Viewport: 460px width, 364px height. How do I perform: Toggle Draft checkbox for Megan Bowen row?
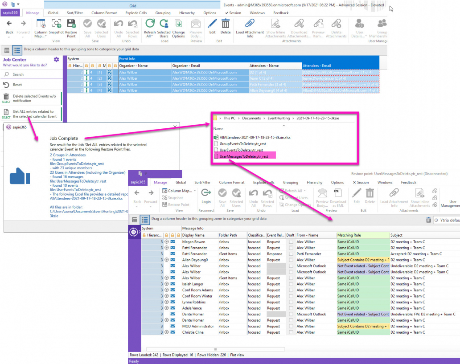click(291, 242)
